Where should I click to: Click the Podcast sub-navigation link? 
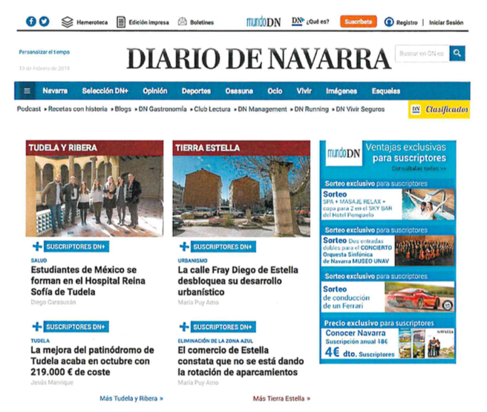click(28, 109)
